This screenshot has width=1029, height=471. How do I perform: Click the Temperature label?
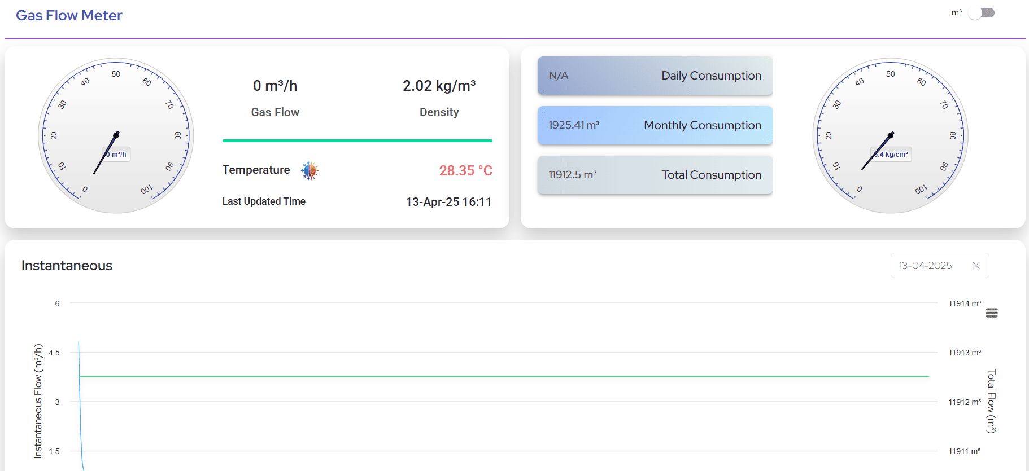click(x=256, y=170)
